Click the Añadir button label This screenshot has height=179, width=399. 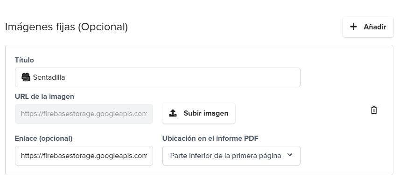point(375,27)
